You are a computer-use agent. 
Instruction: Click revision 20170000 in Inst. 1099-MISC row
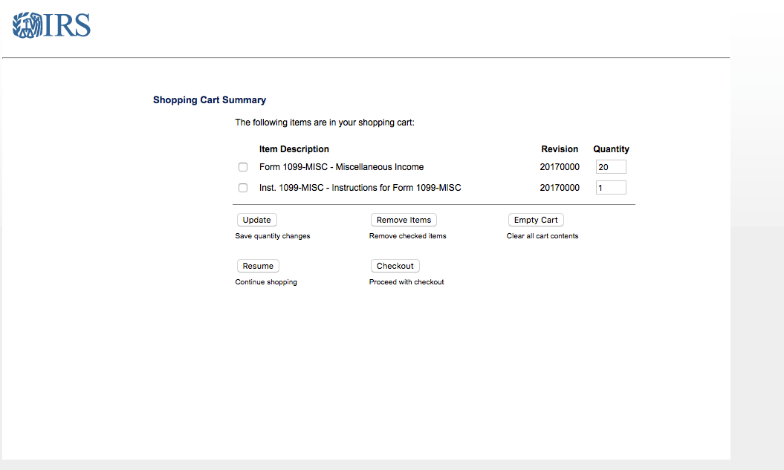pos(560,188)
